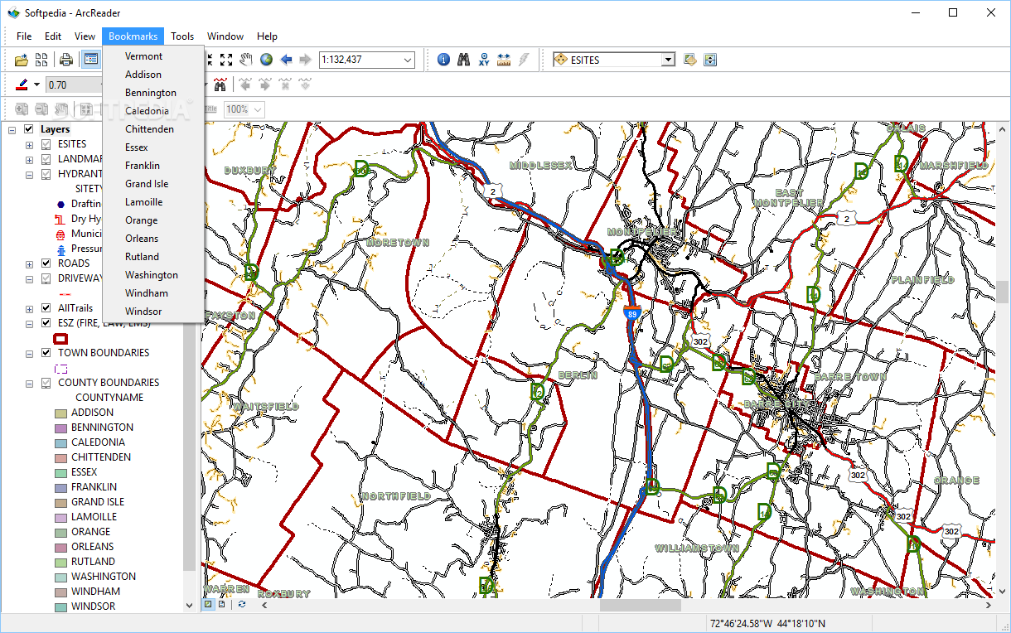Select the Rutland bookmark entry
Screen dimensions: 1011x633
click(143, 257)
